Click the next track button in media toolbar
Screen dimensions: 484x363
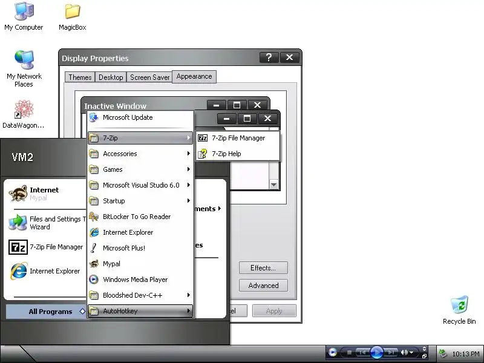click(x=391, y=352)
